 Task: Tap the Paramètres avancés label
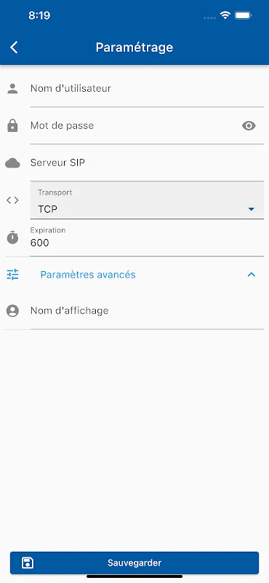tap(88, 275)
